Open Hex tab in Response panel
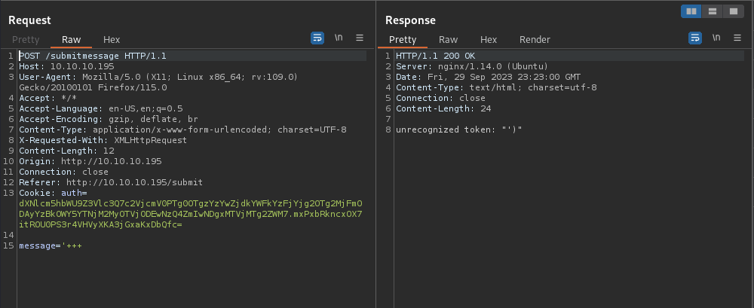 point(489,40)
